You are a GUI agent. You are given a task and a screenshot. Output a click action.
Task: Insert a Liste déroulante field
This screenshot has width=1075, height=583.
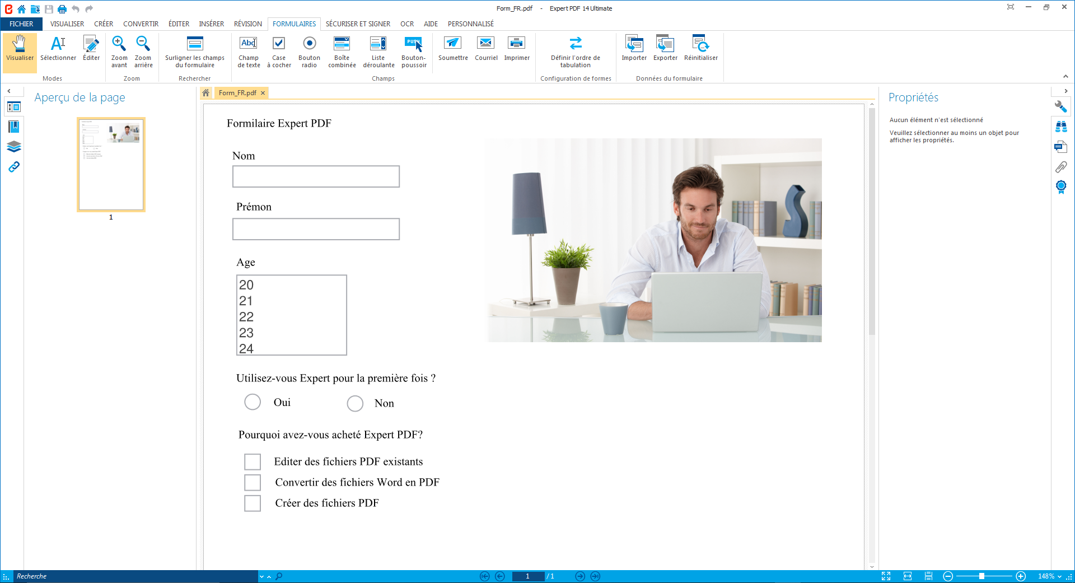pos(378,52)
